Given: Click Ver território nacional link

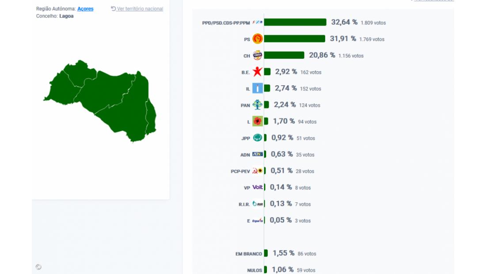Looking at the screenshot, I should [137, 9].
